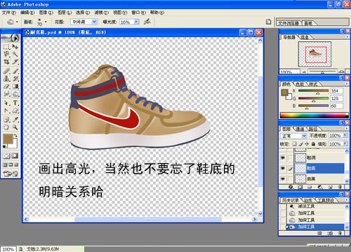Switch to the 通道 channels tab
351x252 pixels.
click(x=300, y=129)
